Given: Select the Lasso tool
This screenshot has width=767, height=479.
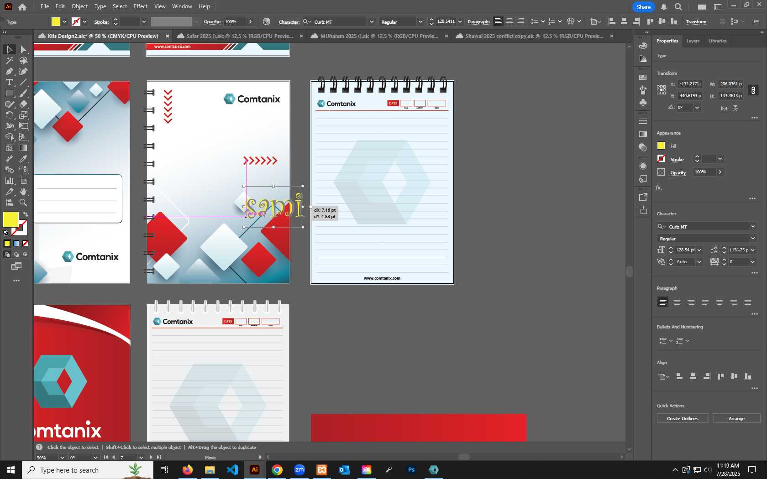Looking at the screenshot, I should (23, 60).
